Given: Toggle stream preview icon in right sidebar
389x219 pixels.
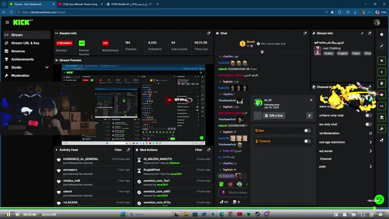Looking at the screenshot, I should [382, 61].
